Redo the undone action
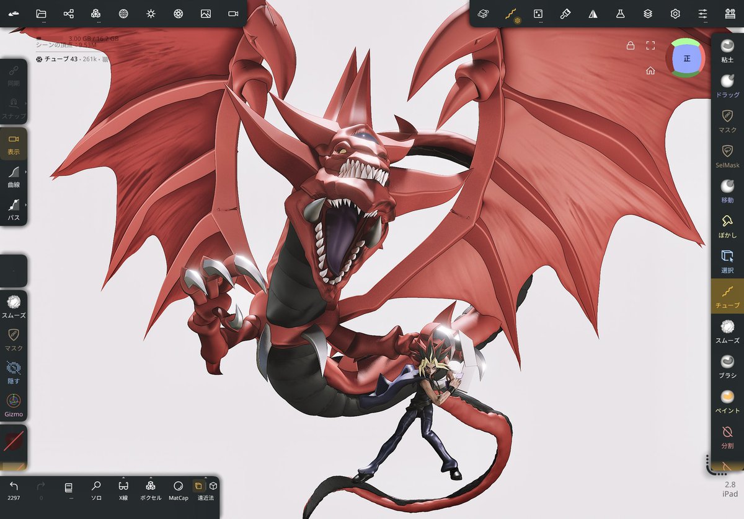Screen dimensions: 744x519 pyautogui.click(x=42, y=489)
